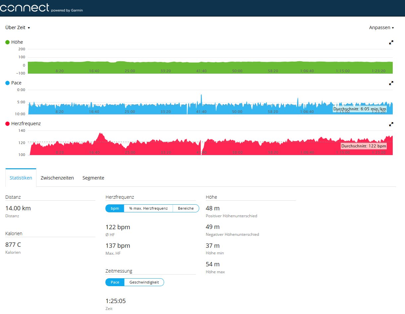The width and height of the screenshot is (405, 314).
Task: Click the blue Pace legend dot
Action: (x=8, y=83)
